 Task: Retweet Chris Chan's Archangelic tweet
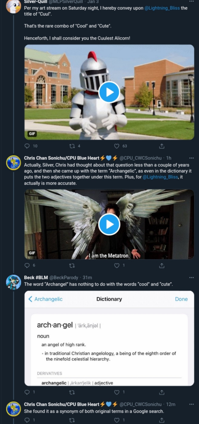pos(72,265)
